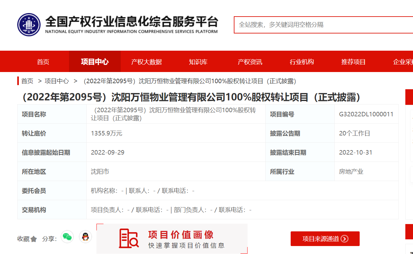This screenshot has height=254, width=413.
Task: Click the 分享 label
Action: [x=49, y=239]
